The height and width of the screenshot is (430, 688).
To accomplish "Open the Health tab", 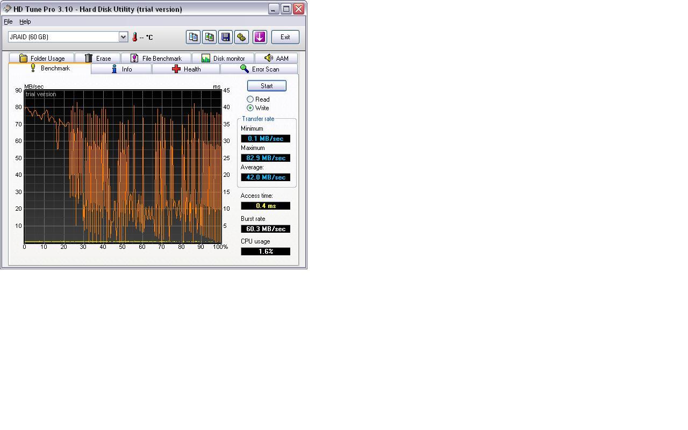I will tap(186, 69).
